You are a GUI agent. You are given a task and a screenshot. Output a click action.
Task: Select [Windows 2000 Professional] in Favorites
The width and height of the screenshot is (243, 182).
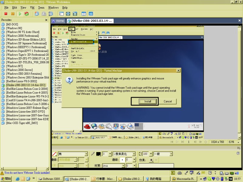[x=22, y=36]
